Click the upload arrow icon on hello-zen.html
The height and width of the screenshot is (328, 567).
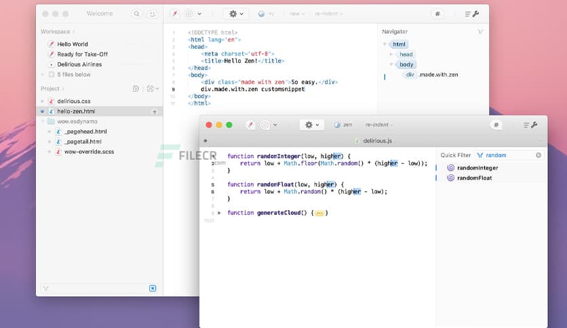[x=154, y=111]
